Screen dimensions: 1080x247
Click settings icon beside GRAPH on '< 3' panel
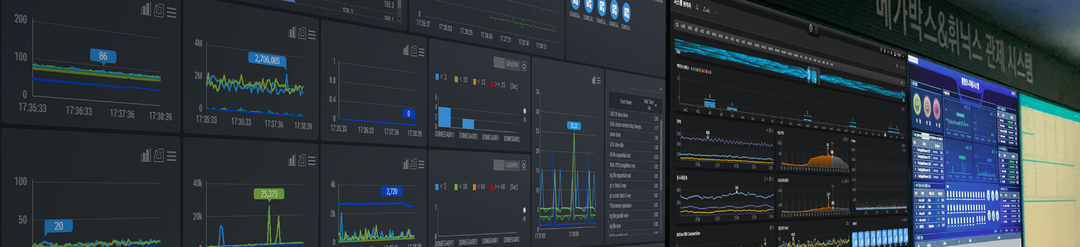click(x=524, y=66)
